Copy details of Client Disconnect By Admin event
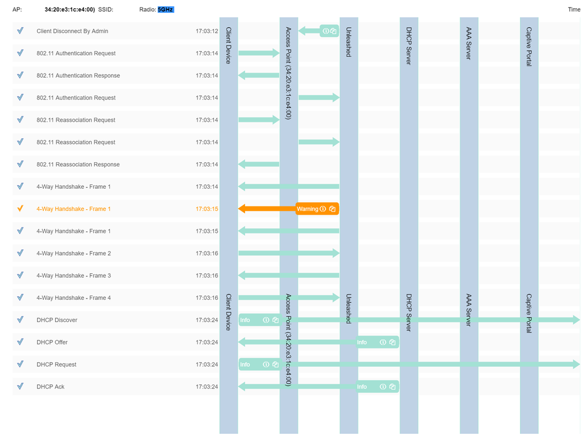Screen dimensions: 587x435 (x=333, y=31)
